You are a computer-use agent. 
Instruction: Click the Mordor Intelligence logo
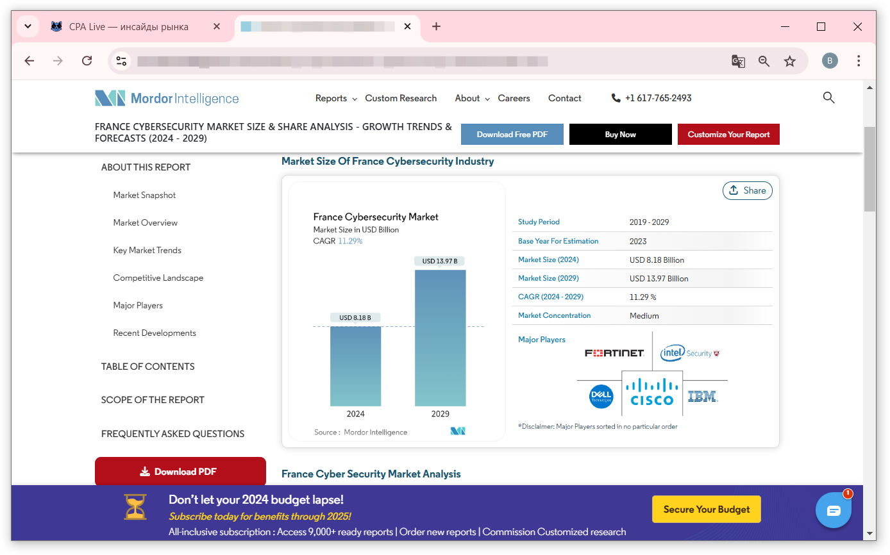click(167, 98)
